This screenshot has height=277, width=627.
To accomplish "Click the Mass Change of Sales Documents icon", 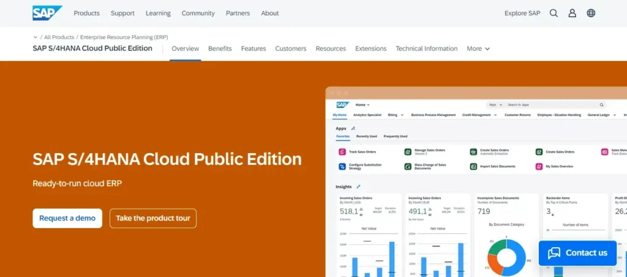I will point(407,167).
